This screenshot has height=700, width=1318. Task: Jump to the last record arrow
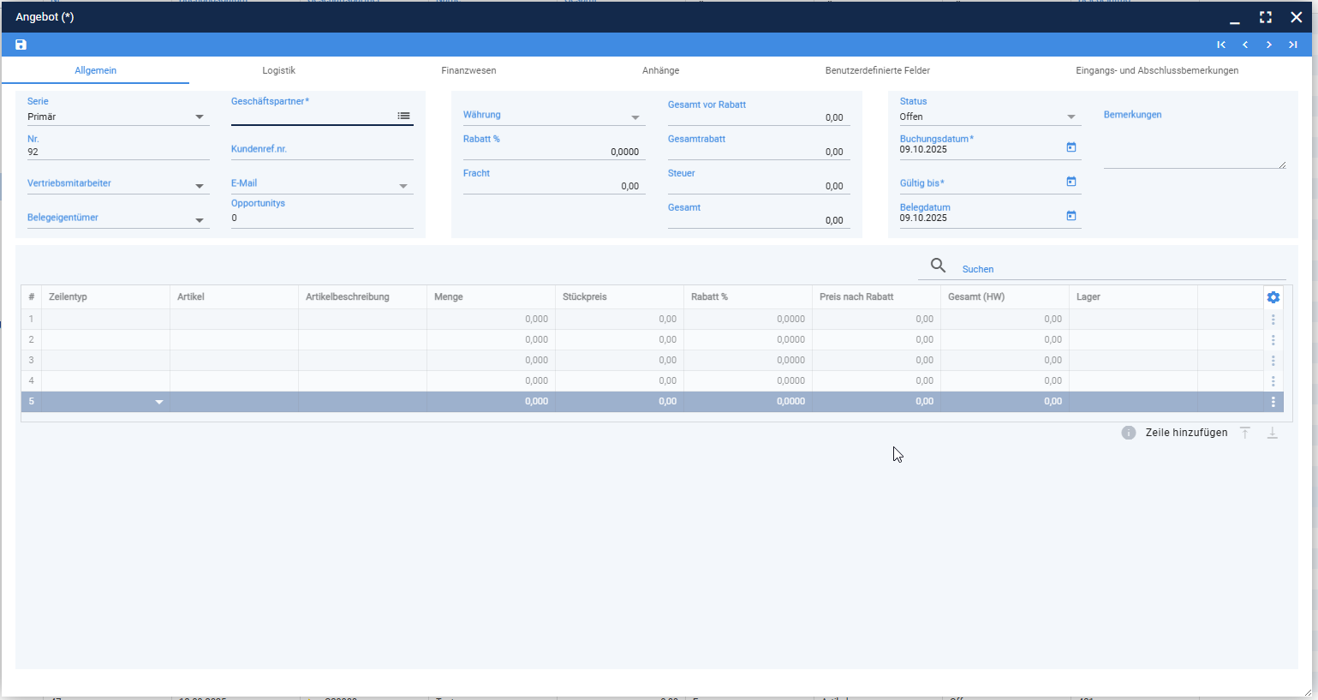[1293, 45]
